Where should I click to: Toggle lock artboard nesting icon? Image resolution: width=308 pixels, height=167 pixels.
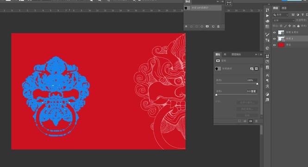click(x=294, y=26)
